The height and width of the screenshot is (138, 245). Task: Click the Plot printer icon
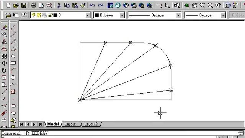(x=33, y=5)
